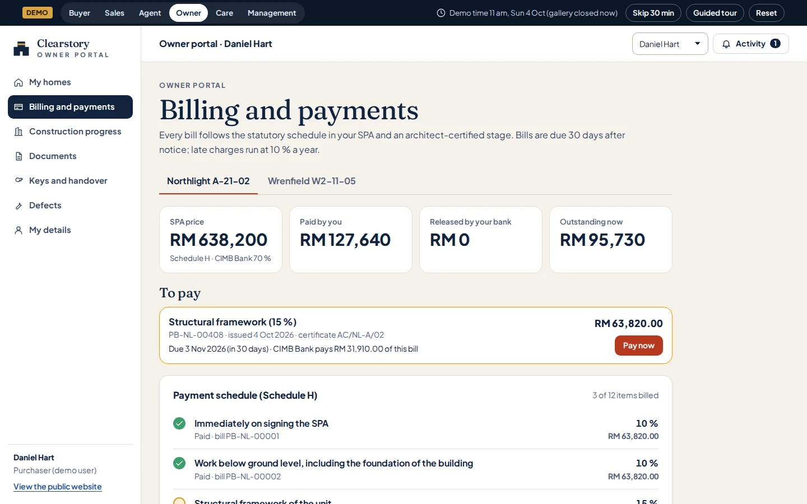Follow the View the public website link
The width and height of the screenshot is (807, 504).
tap(58, 487)
